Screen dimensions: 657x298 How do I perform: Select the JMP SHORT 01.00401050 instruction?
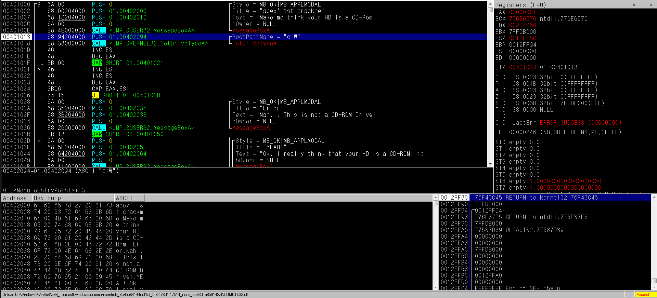coord(128,134)
